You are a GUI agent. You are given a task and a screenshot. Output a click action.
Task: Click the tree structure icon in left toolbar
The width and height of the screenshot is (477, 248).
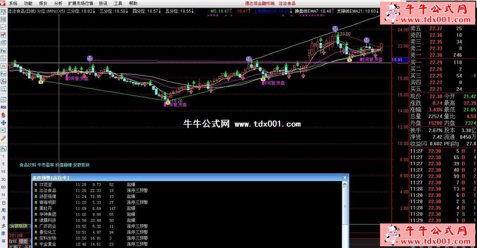click(x=3, y=58)
